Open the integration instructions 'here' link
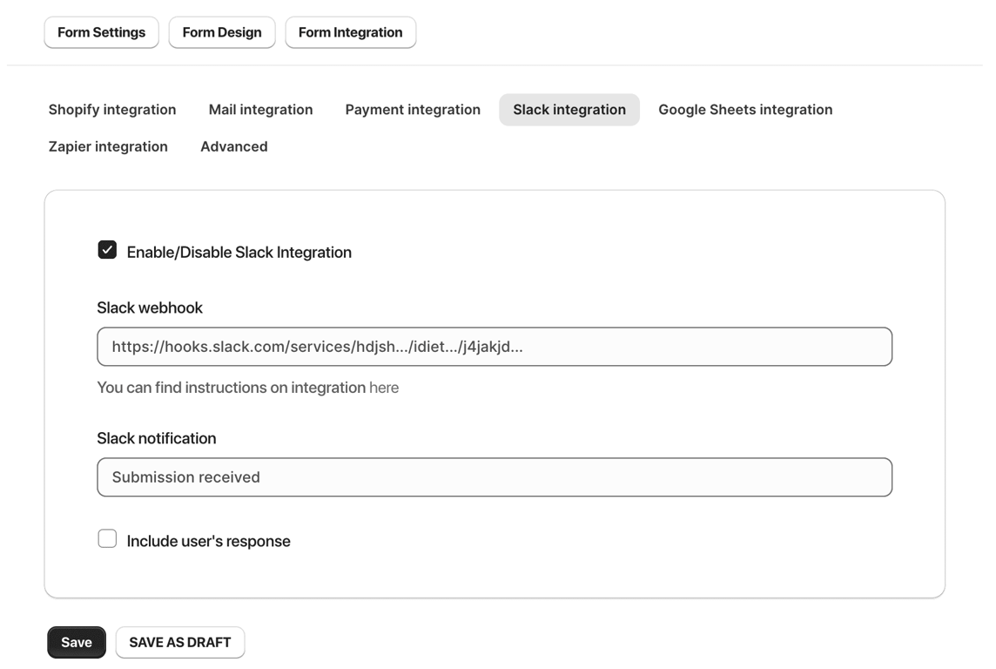The width and height of the screenshot is (996, 669). 384,388
